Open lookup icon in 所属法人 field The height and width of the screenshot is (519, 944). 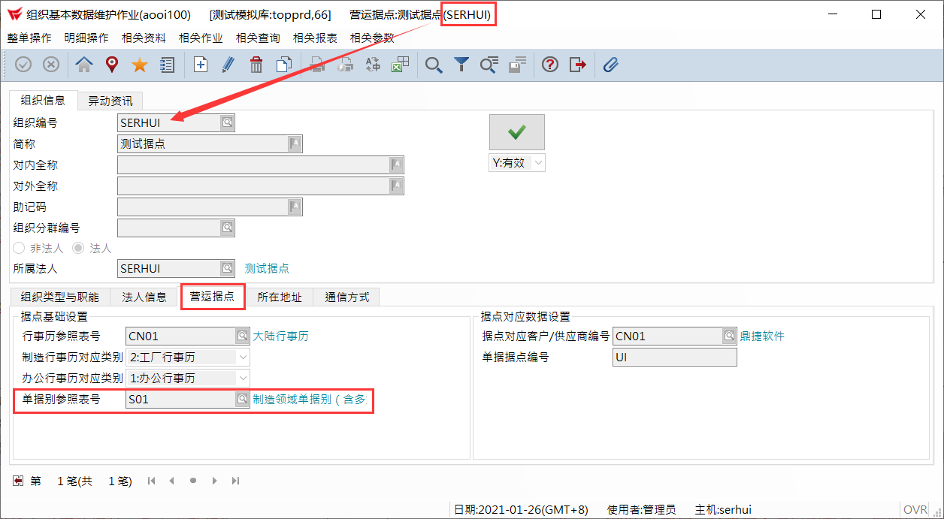pos(227,268)
